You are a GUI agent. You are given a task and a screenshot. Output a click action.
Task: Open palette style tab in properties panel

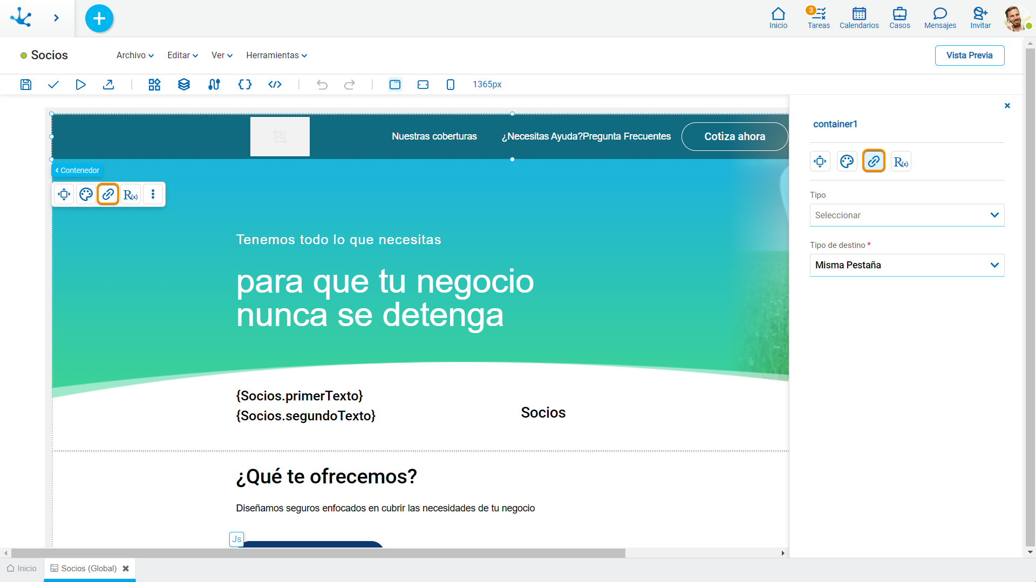[x=847, y=161]
